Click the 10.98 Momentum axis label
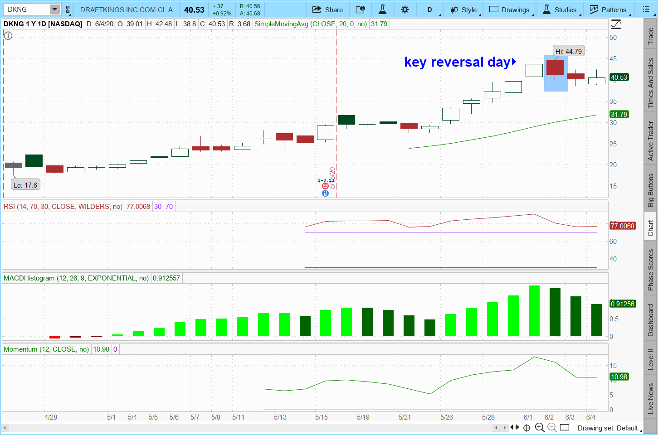The width and height of the screenshot is (658, 435). pyautogui.click(x=619, y=377)
